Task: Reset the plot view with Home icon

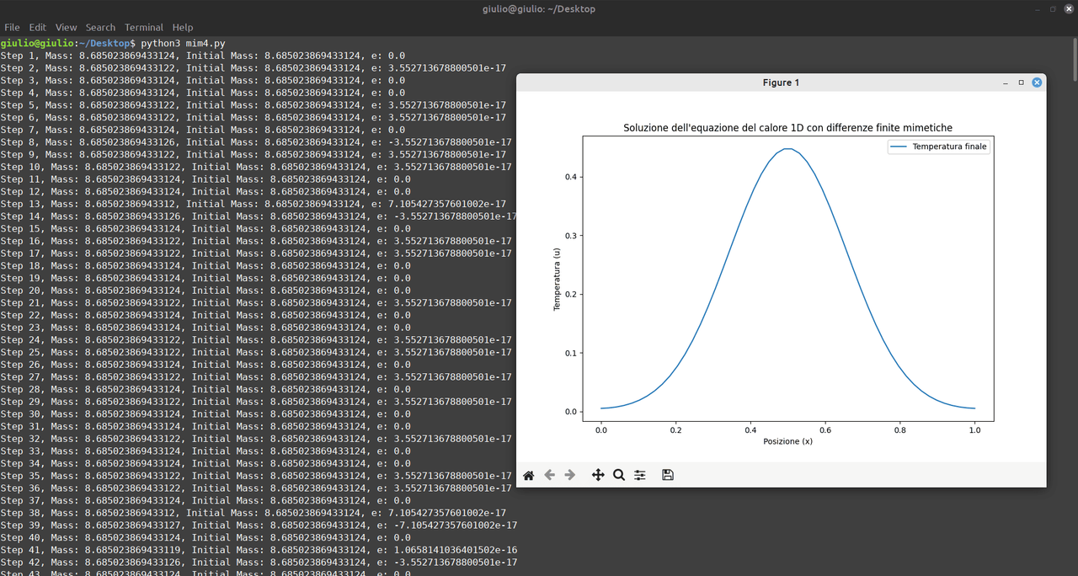Action: [529, 475]
